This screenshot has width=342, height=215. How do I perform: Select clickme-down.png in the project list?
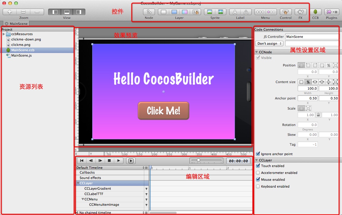pos(26,39)
